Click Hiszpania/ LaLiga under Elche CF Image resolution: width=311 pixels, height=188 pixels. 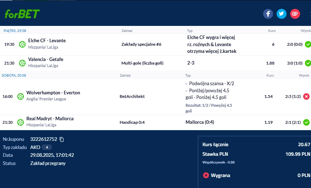click(43, 47)
